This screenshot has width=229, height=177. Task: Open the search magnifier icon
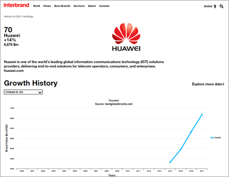pos(221,6)
